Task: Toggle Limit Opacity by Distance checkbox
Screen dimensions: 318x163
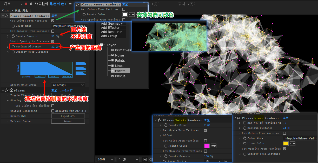Action: pos(53,41)
